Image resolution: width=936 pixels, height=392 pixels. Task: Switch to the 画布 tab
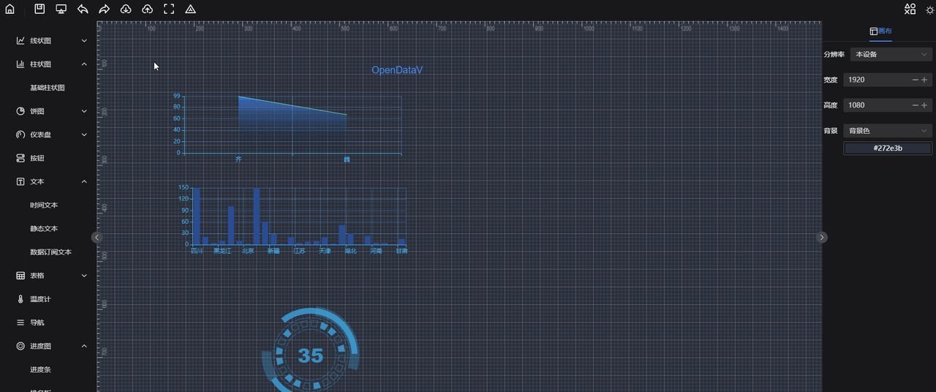(x=880, y=31)
